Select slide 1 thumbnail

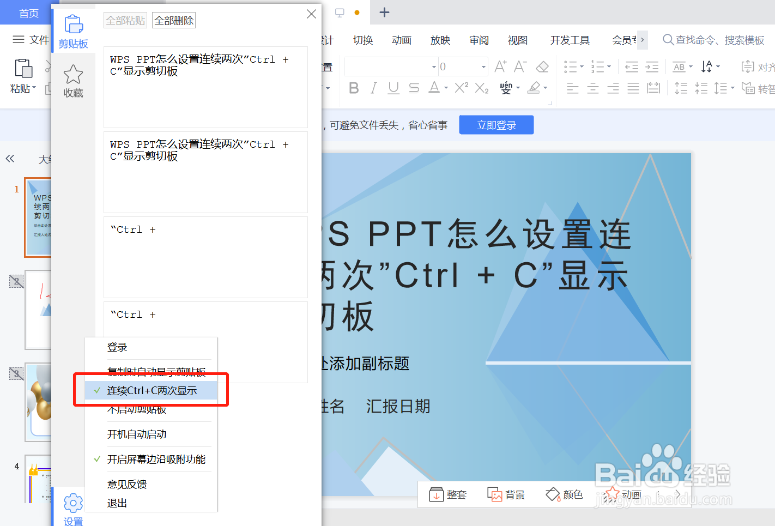pos(38,217)
